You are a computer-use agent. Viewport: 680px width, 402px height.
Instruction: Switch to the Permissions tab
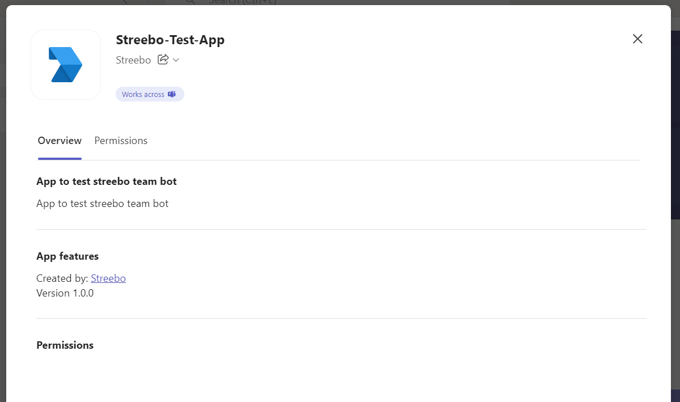[x=121, y=141]
